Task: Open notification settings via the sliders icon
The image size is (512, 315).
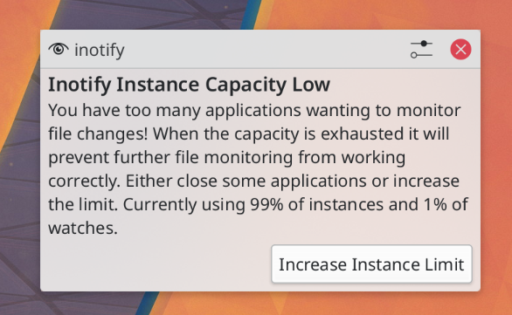Action: tap(421, 50)
